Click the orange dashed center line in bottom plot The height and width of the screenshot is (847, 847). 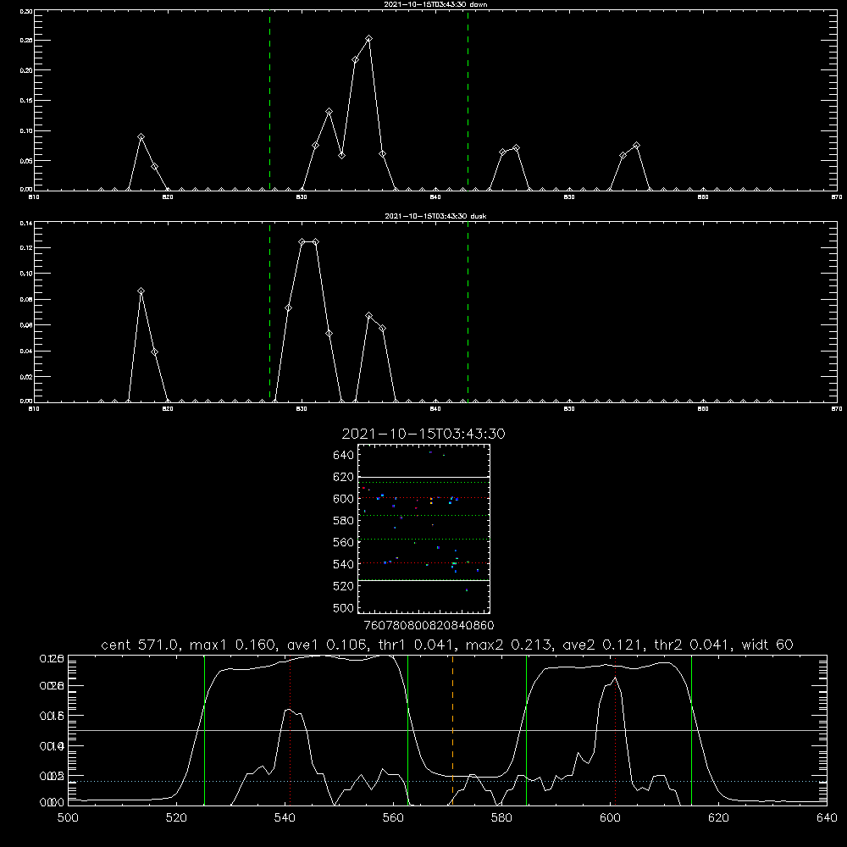pos(452,729)
